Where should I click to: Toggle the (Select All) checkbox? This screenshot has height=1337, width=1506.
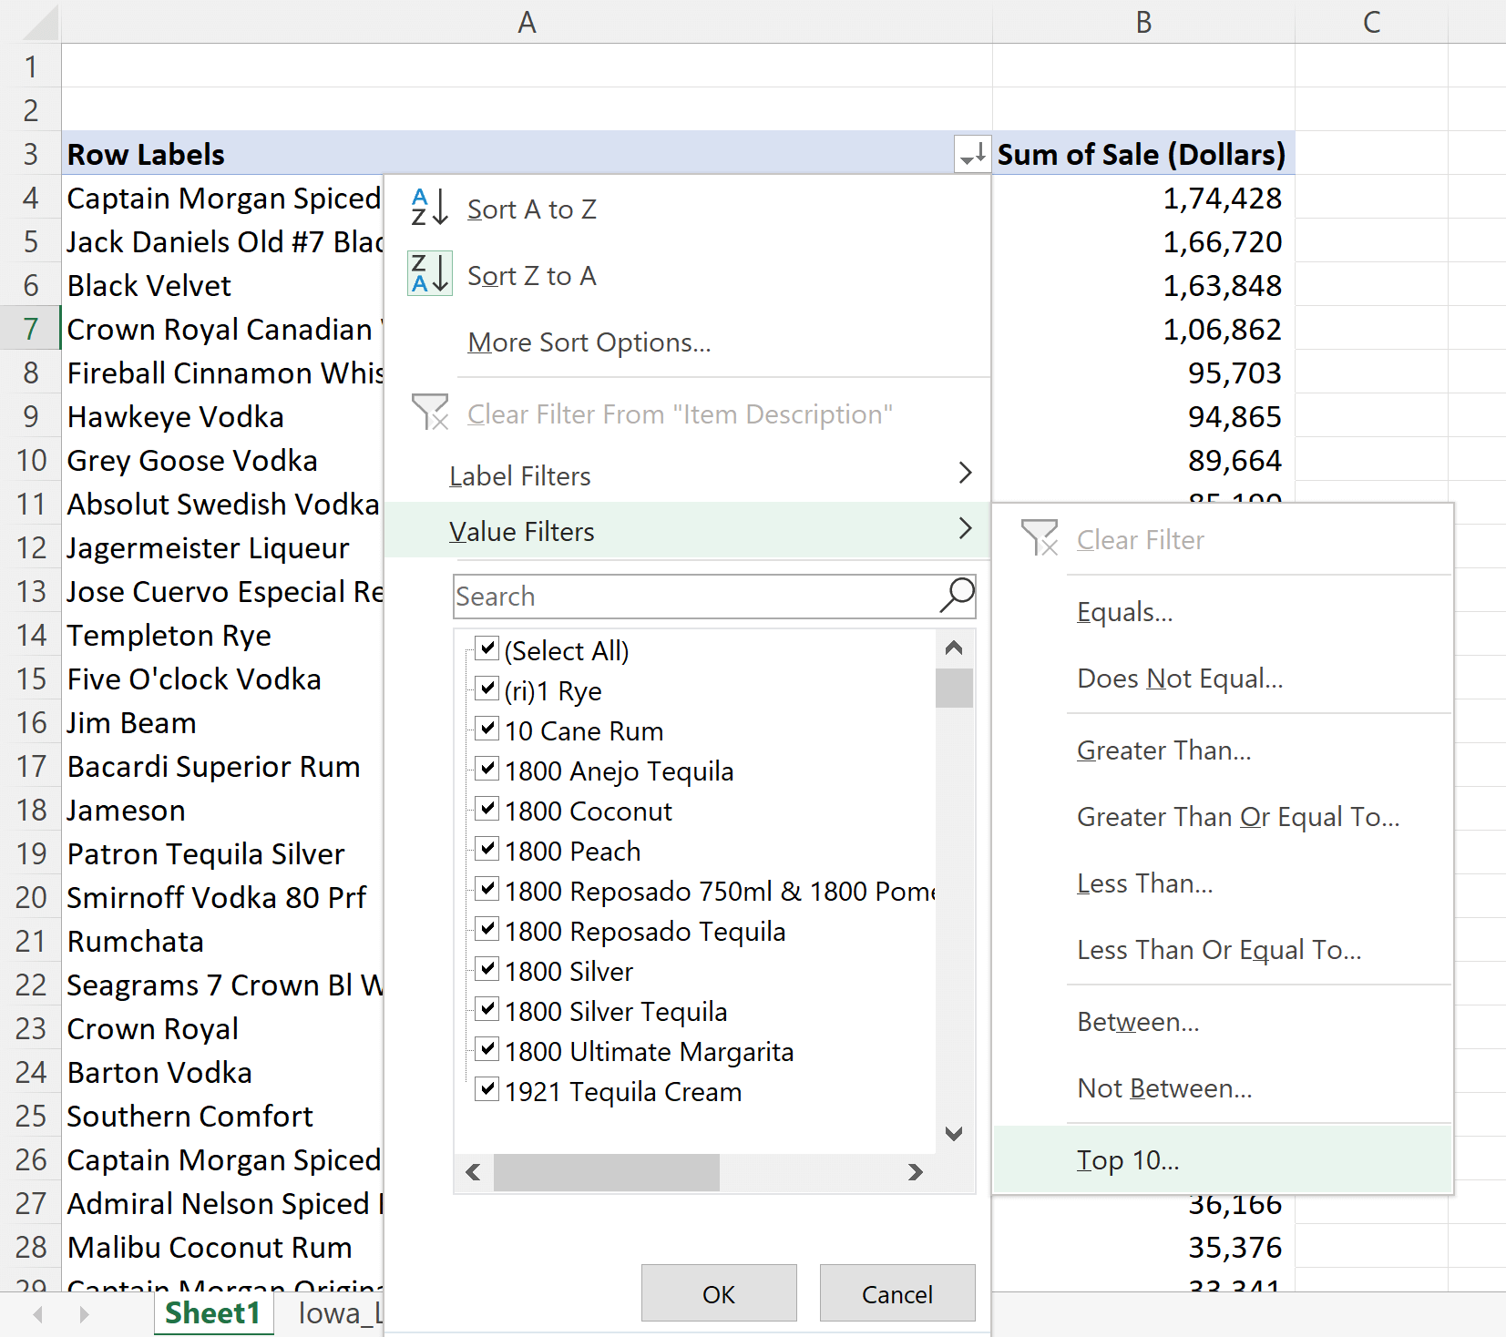[487, 648]
